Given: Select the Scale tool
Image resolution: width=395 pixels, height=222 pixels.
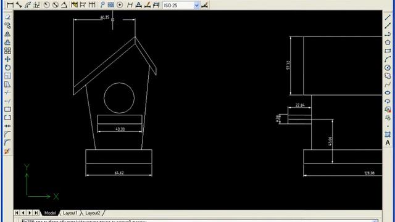Looking at the screenshot, I should (x=7, y=76).
